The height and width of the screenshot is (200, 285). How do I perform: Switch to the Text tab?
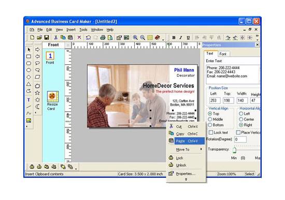[210, 53]
